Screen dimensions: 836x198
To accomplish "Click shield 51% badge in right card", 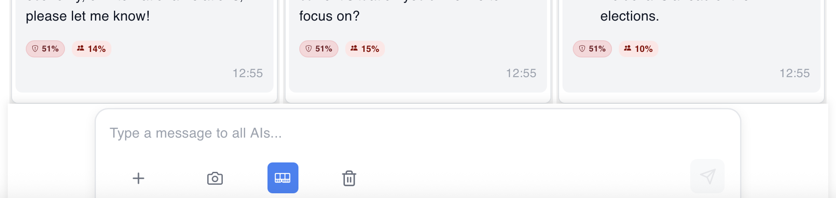I will pos(592,49).
